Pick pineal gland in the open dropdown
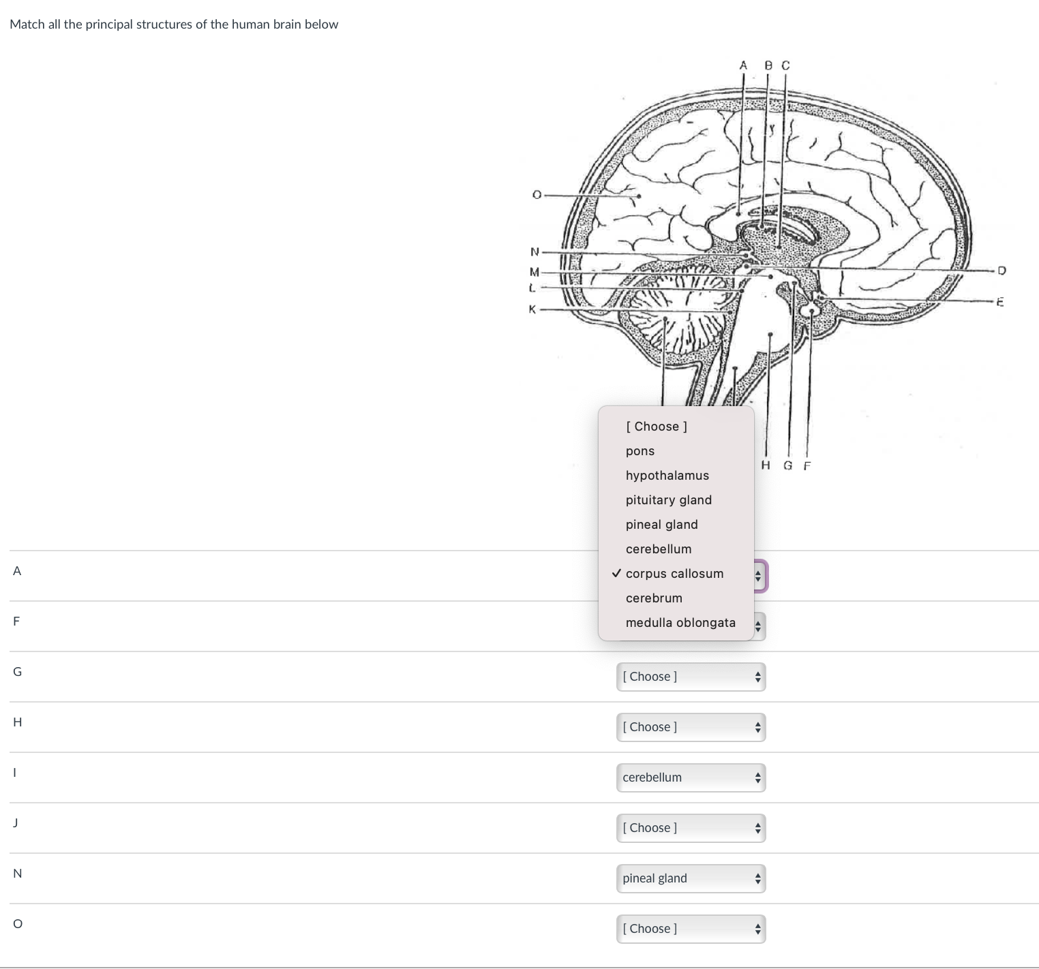 point(661,524)
